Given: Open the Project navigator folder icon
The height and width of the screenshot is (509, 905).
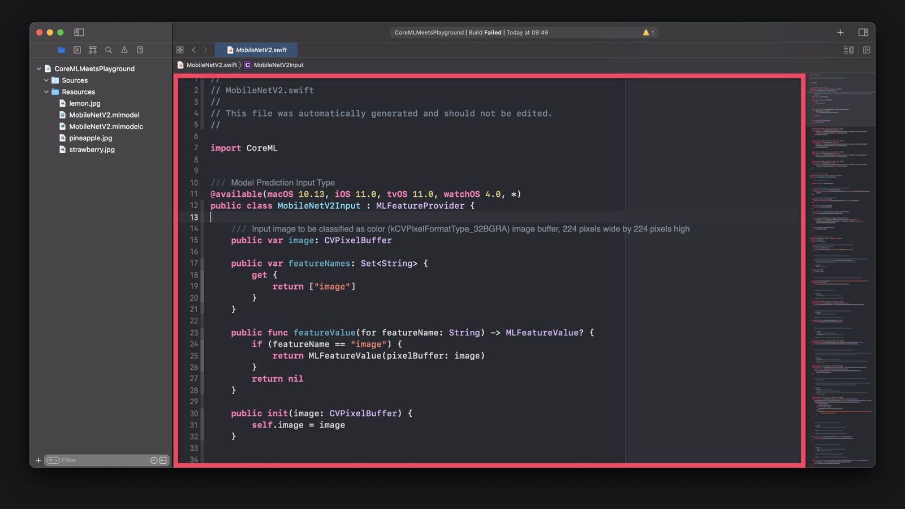Looking at the screenshot, I should (61, 50).
